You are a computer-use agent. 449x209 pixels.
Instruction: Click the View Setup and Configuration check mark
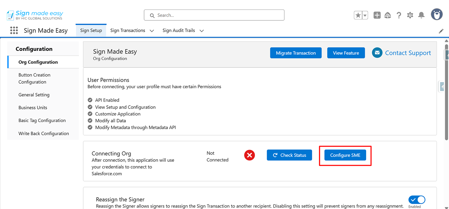[x=90, y=107]
